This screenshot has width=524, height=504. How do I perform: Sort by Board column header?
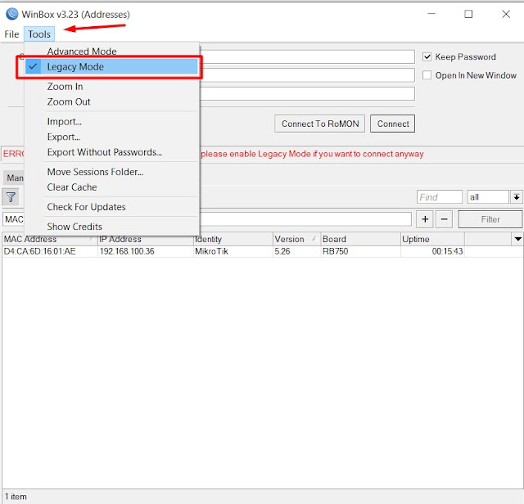click(x=360, y=239)
